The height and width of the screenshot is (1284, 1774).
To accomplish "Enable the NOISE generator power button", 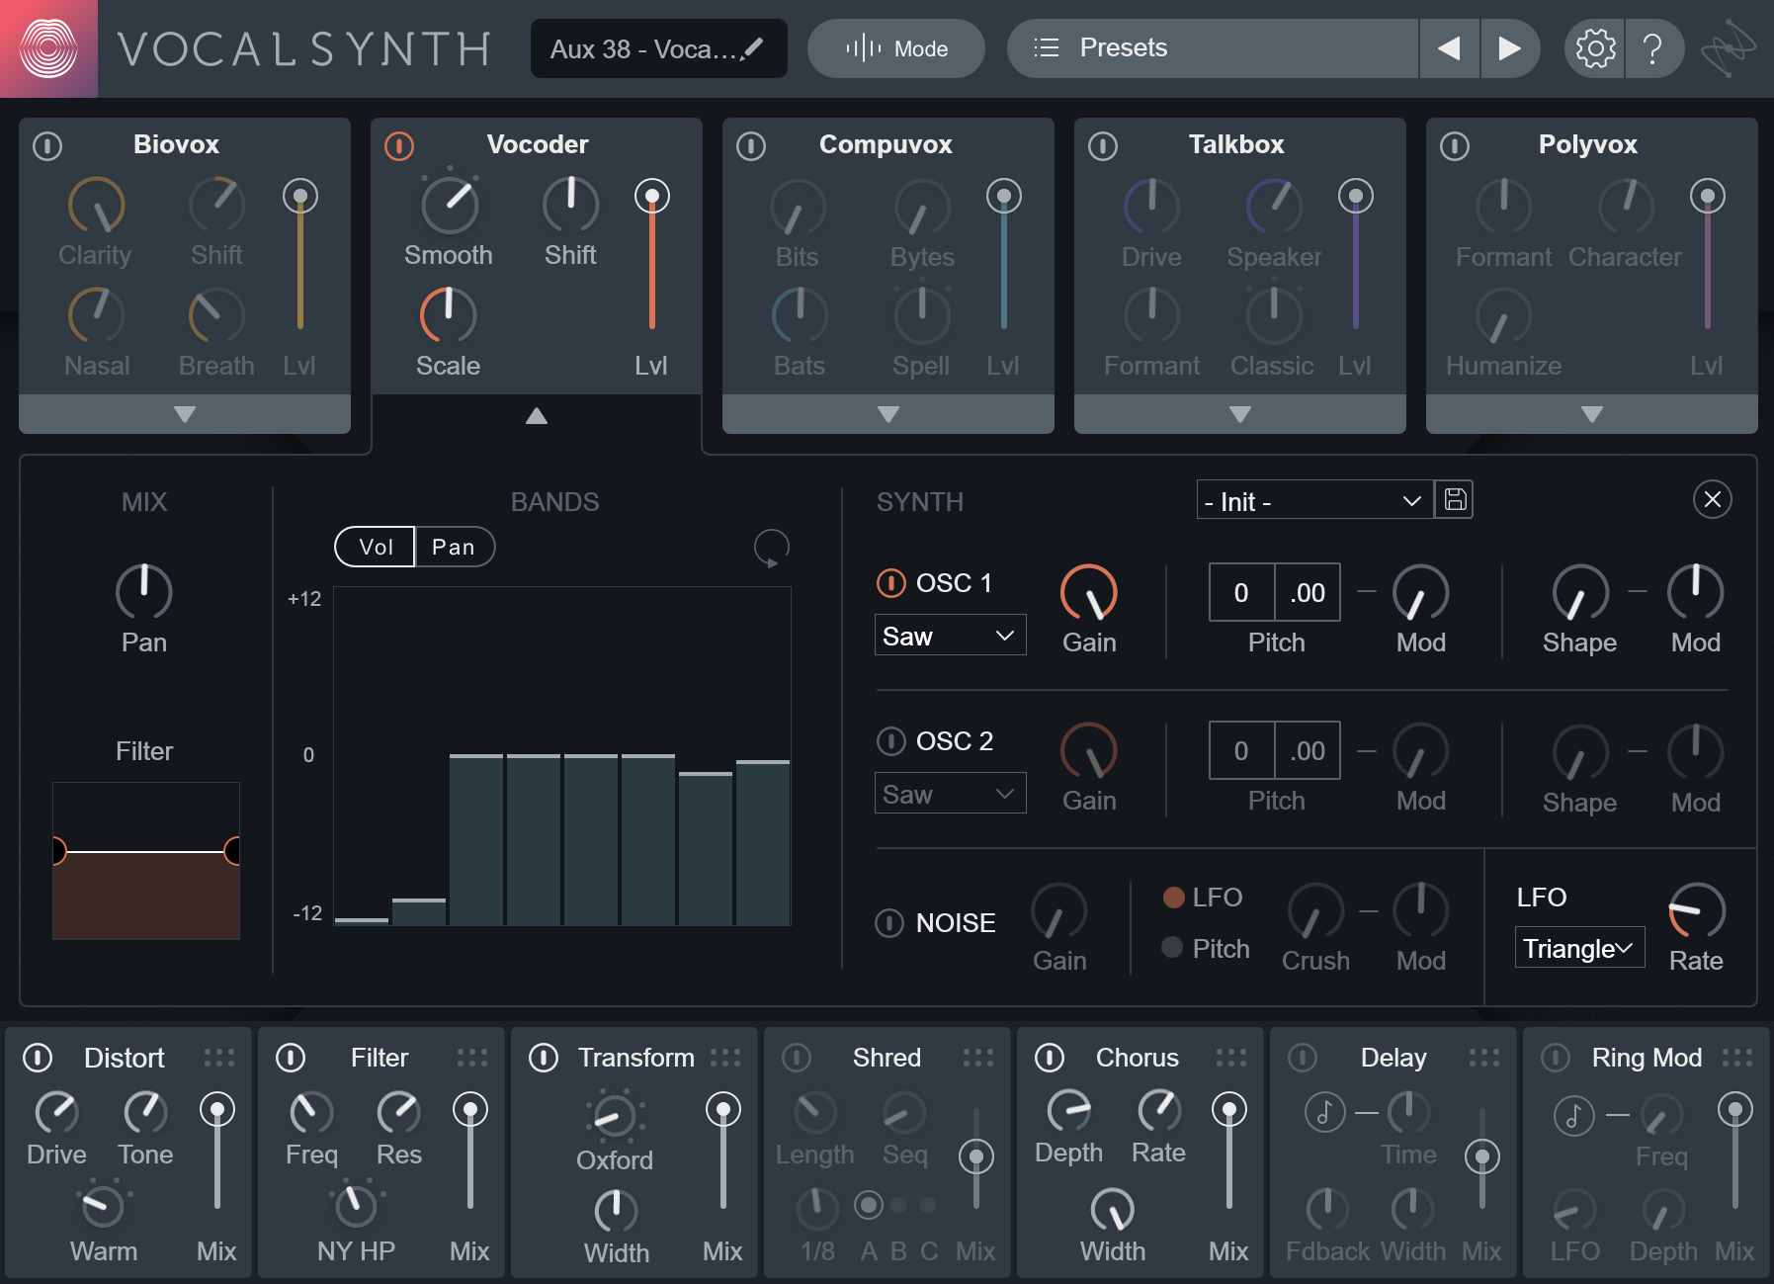I will pyautogui.click(x=889, y=923).
